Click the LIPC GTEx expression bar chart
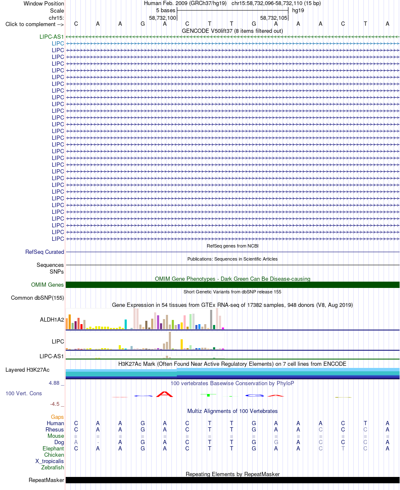 click(x=145, y=341)
